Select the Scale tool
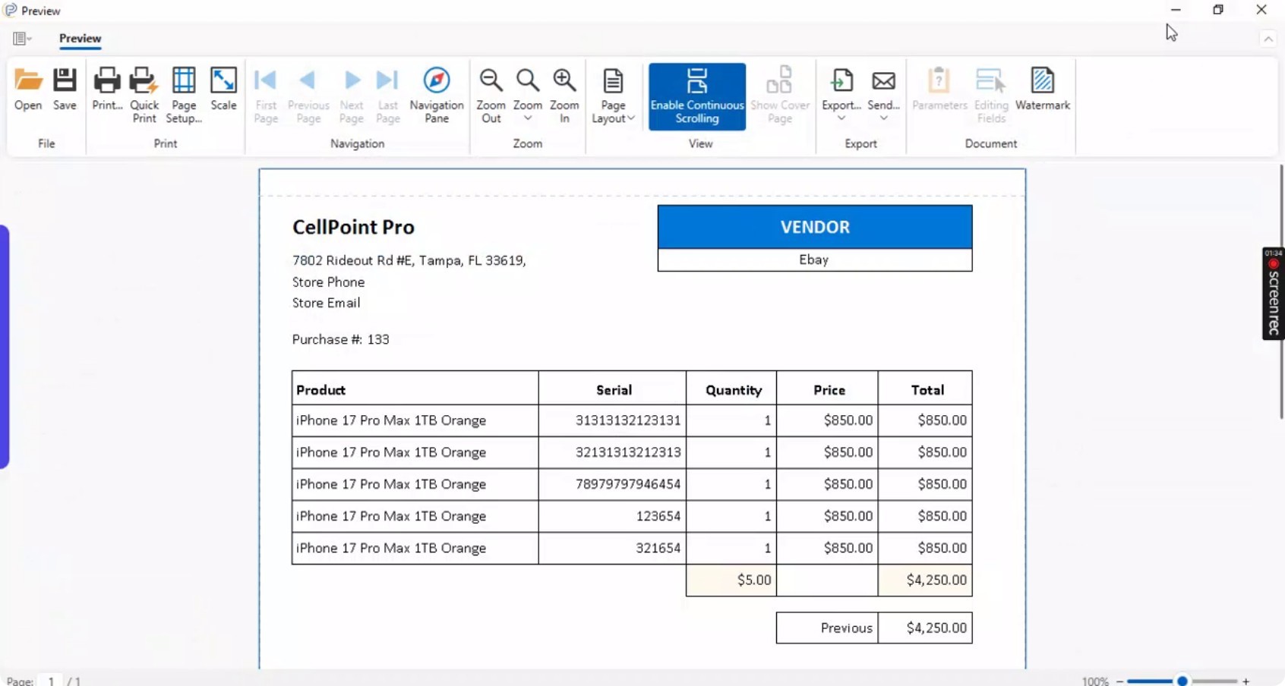1285x686 pixels. (223, 90)
